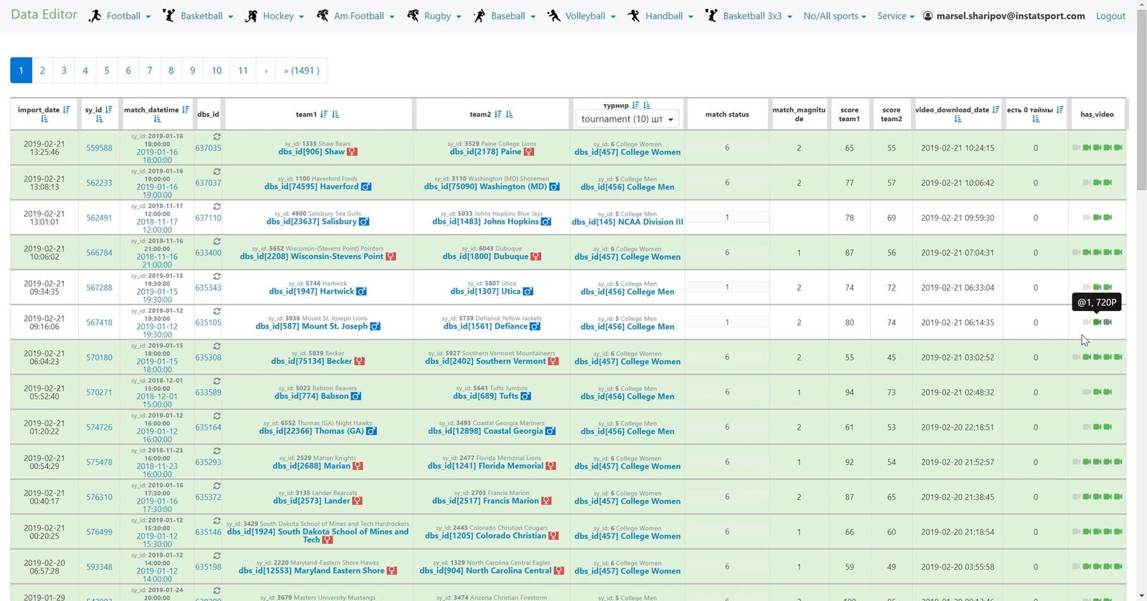Open user account marsel.sharipov@instatsport.com
The width and height of the screenshot is (1147, 601).
[x=1004, y=16]
